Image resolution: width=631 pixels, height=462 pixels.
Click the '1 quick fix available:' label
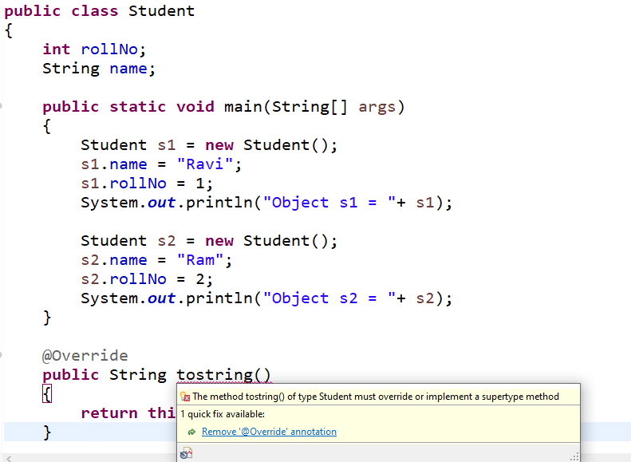(x=222, y=414)
